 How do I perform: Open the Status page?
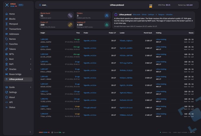[x=12, y=107]
